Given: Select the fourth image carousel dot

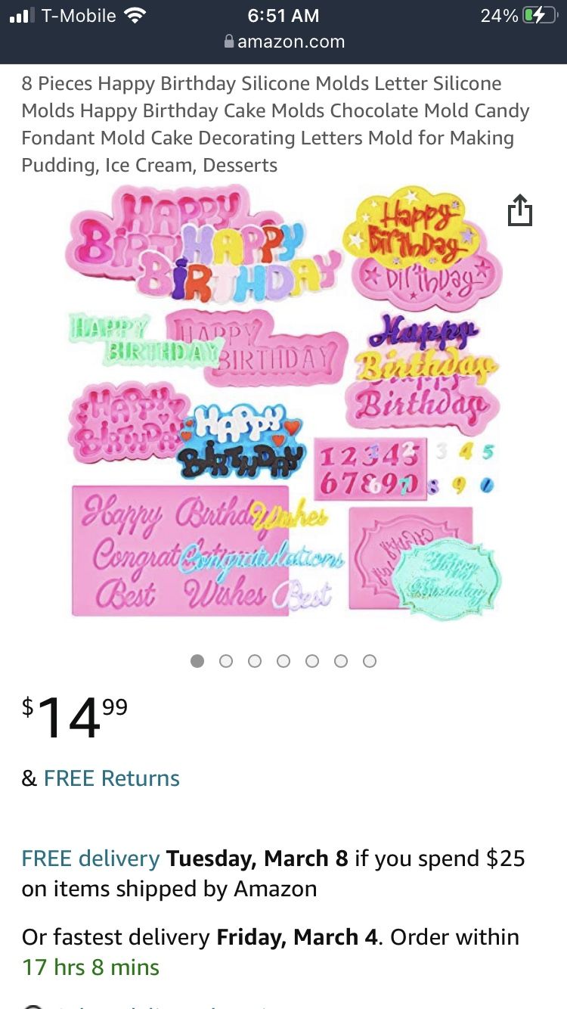Looking at the screenshot, I should pos(283,661).
